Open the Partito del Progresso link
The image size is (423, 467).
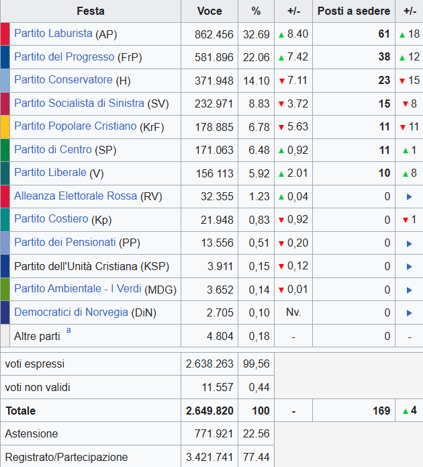click(x=64, y=57)
